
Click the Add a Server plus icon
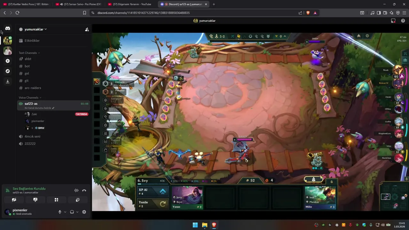pos(8,61)
